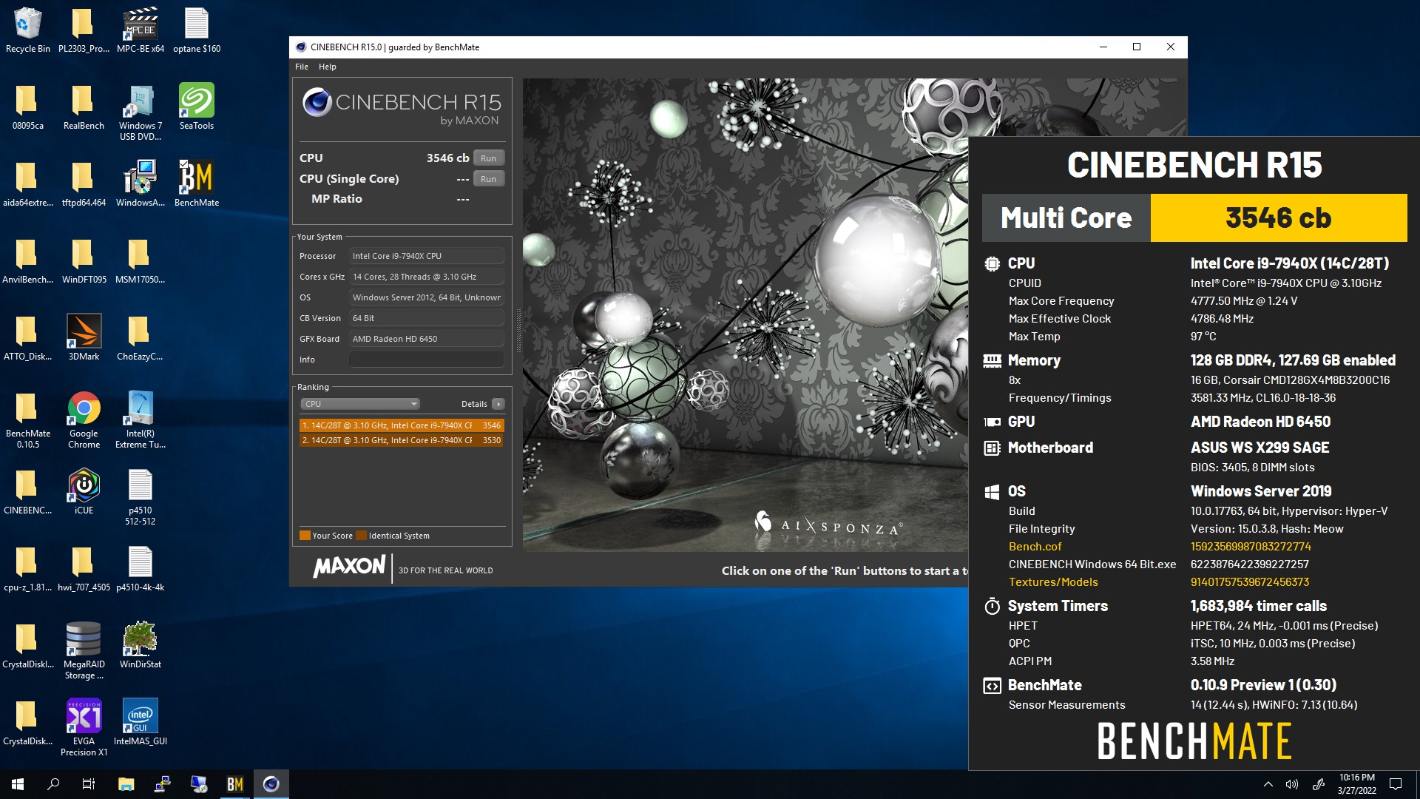
Task: Open Task View on taskbar
Action: tap(89, 784)
